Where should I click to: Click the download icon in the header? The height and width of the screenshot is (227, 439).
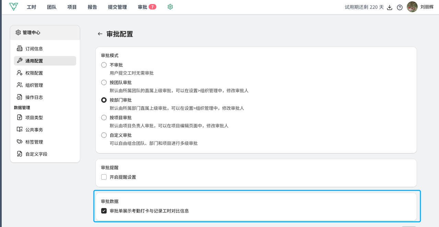click(390, 7)
